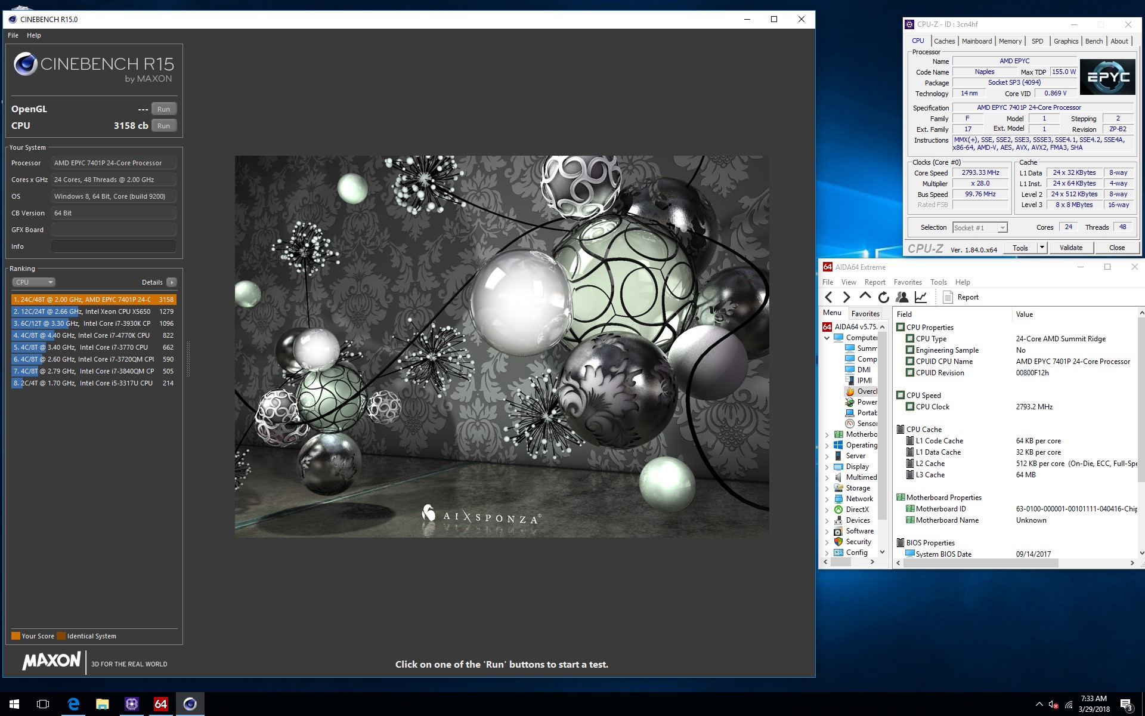Image resolution: width=1145 pixels, height=716 pixels.
Task: Select the DirectX tree item icon
Action: coord(838,510)
